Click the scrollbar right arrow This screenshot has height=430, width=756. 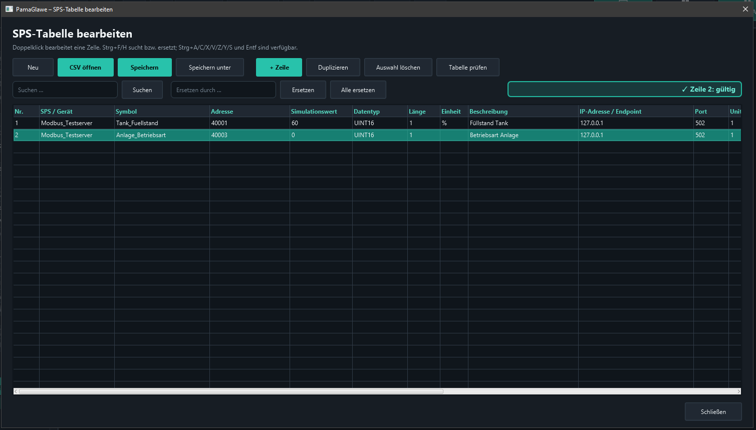click(x=738, y=391)
